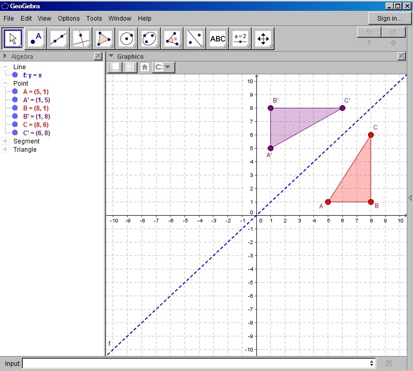Select the Move Graphics View tool
Image resolution: width=413 pixels, height=371 pixels.
coord(263,39)
